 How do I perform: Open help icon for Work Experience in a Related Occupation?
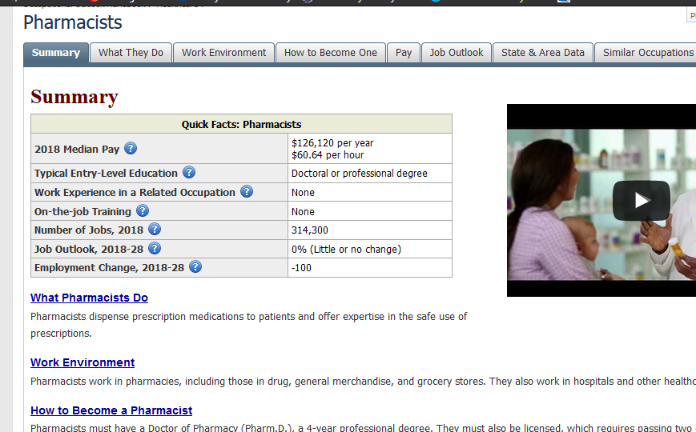[x=247, y=191]
